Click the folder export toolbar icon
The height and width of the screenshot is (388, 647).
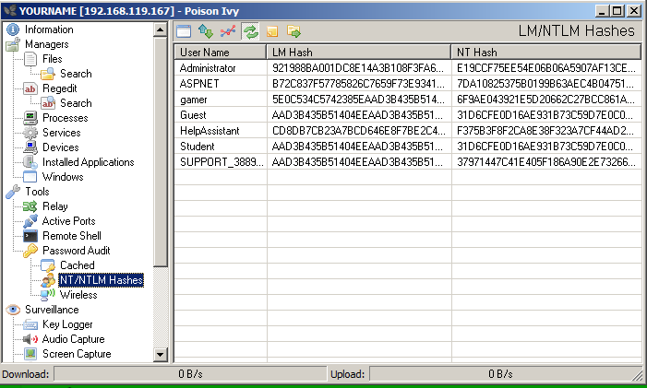point(294,31)
